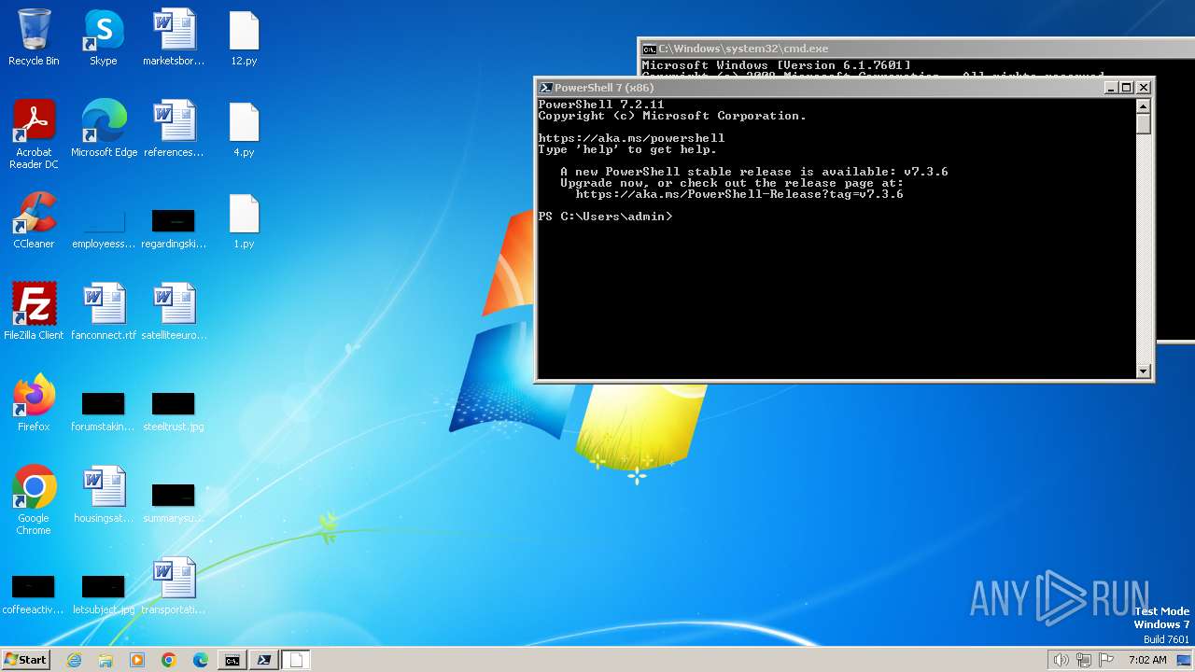This screenshot has height=672, width=1195.
Task: Click the PS C:\Users\admin> prompt line
Action: click(605, 217)
